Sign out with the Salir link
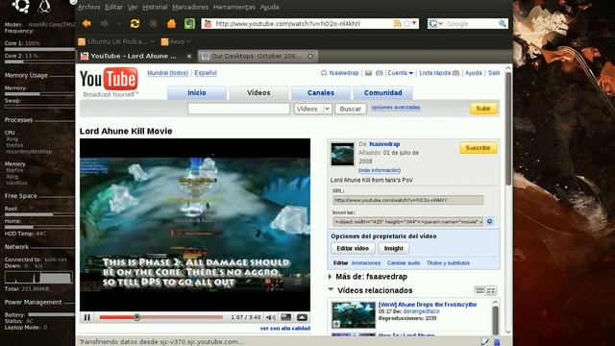 pyautogui.click(x=494, y=73)
